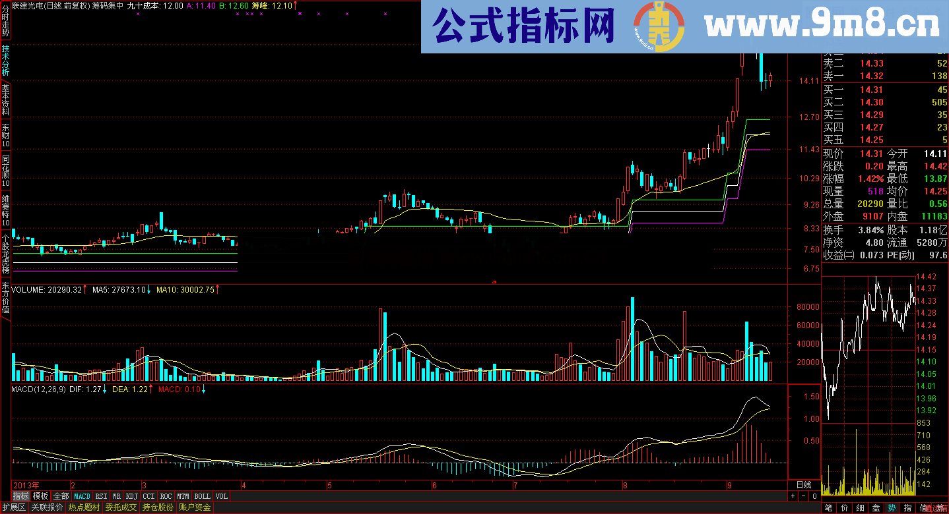The width and height of the screenshot is (949, 514).
Task: Click the 指 index panel icon
Action: (x=907, y=507)
